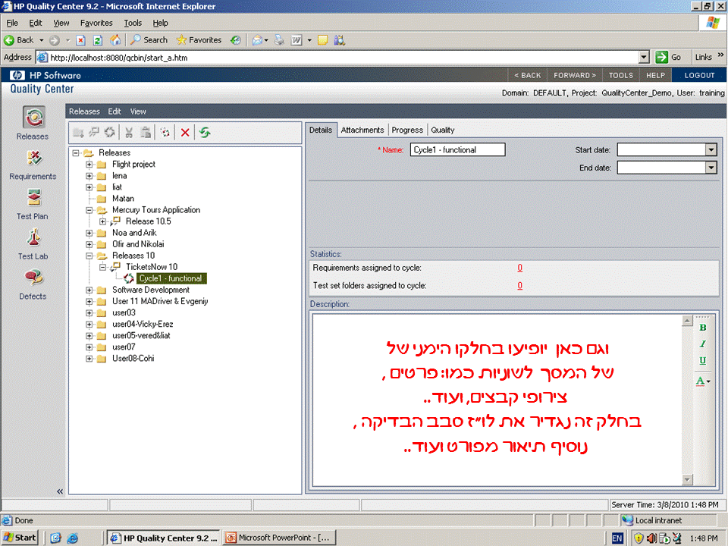Click New Cycle toolbar icon
Image resolution: width=728 pixels, height=546 pixels.
coord(109,133)
